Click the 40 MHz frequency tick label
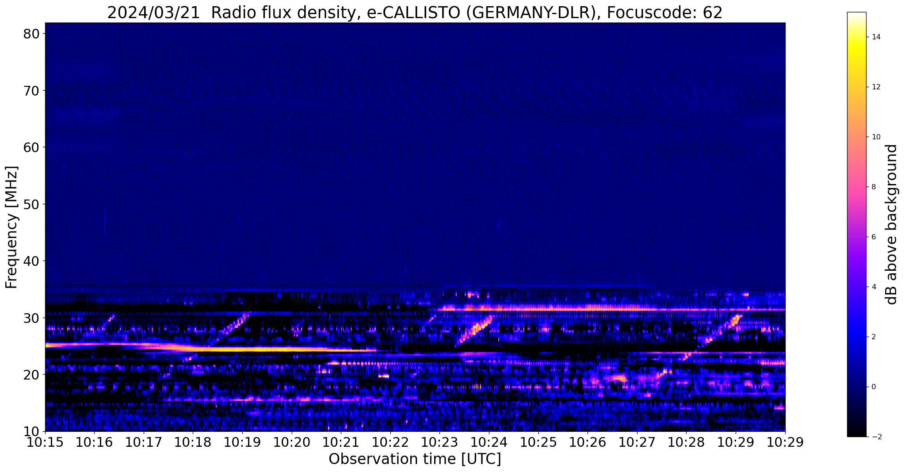 pyautogui.click(x=31, y=261)
